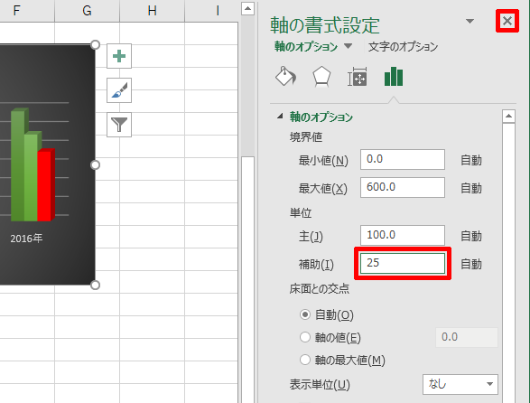The image size is (530, 403).
Task: Select column I header
Action: coord(212,11)
